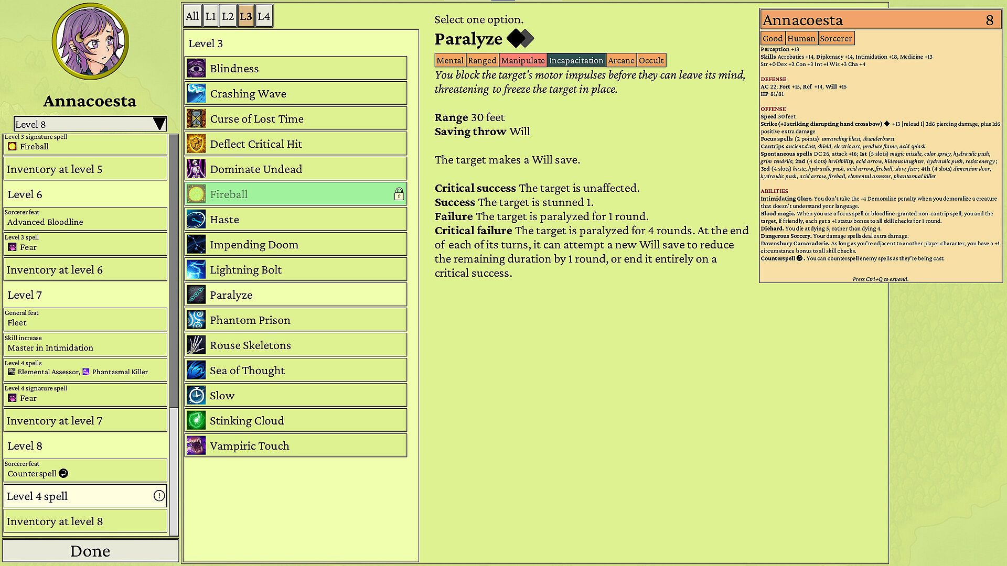Click the Incapacitation trait tag
Viewport: 1007px width, 566px height.
[x=576, y=60]
